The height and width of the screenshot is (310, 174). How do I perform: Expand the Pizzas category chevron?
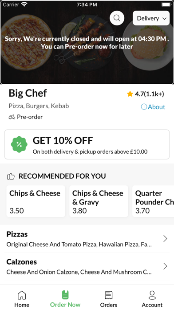(x=165, y=239)
